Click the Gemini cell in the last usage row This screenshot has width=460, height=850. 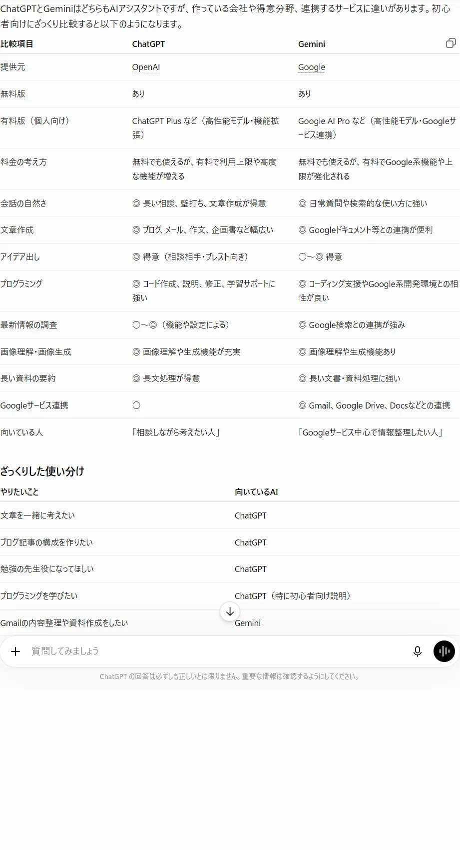point(248,623)
